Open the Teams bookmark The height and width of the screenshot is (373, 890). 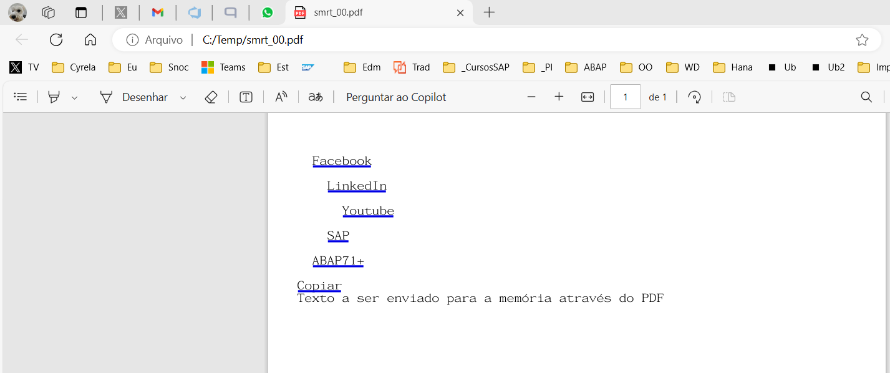(x=223, y=67)
